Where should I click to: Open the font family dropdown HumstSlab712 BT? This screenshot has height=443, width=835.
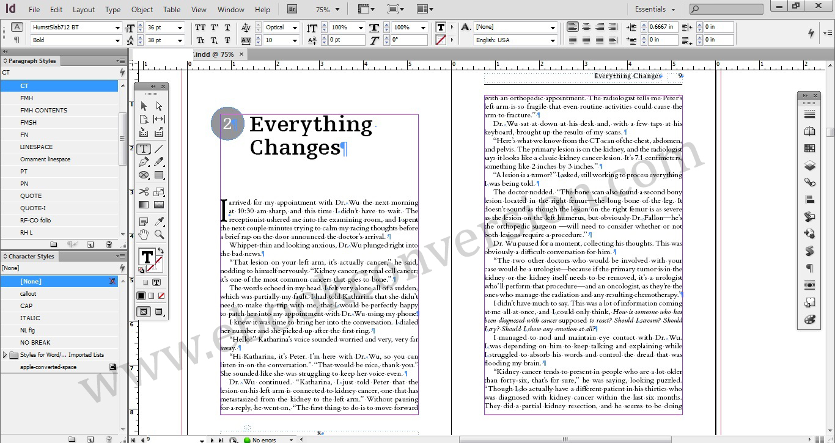coord(117,27)
